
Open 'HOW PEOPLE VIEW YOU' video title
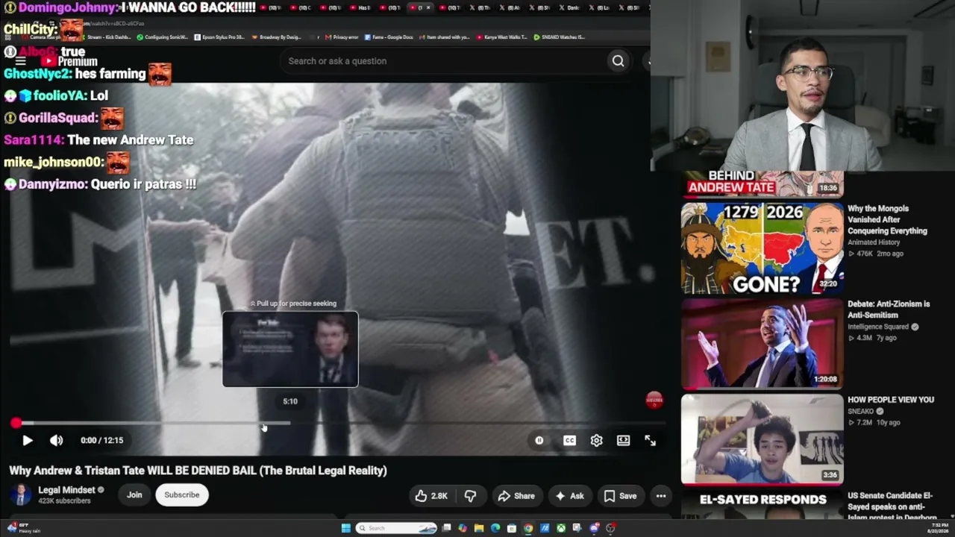tap(891, 400)
